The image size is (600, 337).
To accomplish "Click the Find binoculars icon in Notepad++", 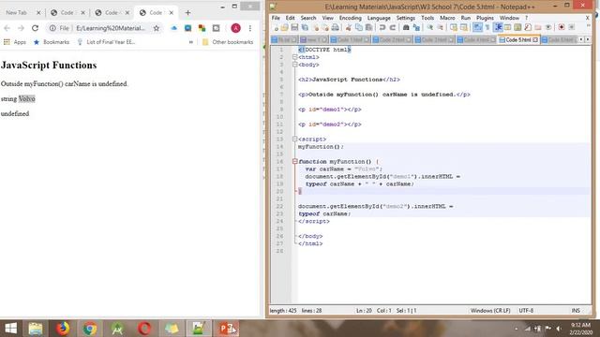I will [x=406, y=27].
